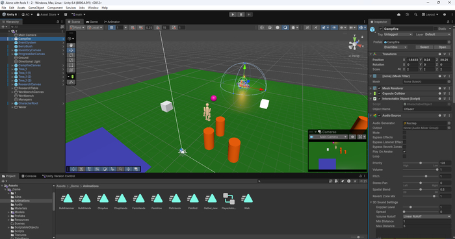The height and width of the screenshot is (239, 455).
Task: Open the editor Search magnifier icon
Action: 415,14
